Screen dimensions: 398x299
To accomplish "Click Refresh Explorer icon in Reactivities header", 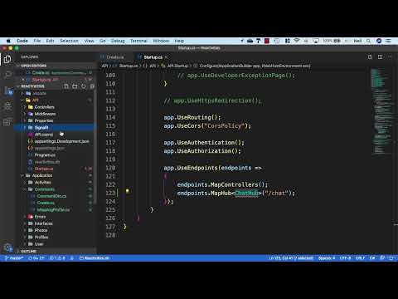I will [84, 86].
